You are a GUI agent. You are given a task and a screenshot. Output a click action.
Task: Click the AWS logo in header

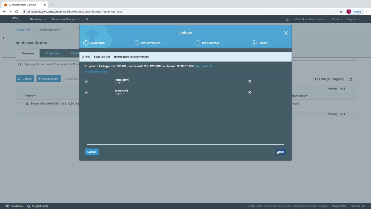[x=15, y=19]
